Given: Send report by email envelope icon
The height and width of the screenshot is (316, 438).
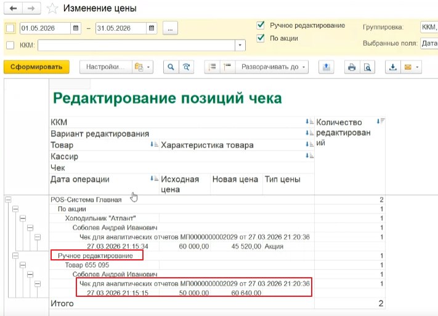Looking at the screenshot, I should pyautogui.click(x=408, y=67).
